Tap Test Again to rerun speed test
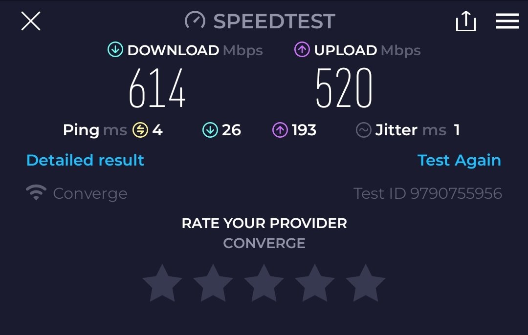528x335 pixels. (459, 160)
